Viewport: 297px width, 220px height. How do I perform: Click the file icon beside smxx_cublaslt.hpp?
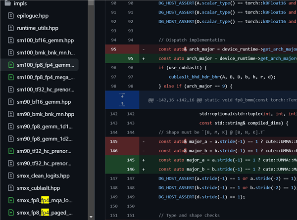(x=11, y=188)
